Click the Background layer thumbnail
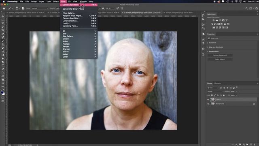The image size is (259, 146). point(213,104)
